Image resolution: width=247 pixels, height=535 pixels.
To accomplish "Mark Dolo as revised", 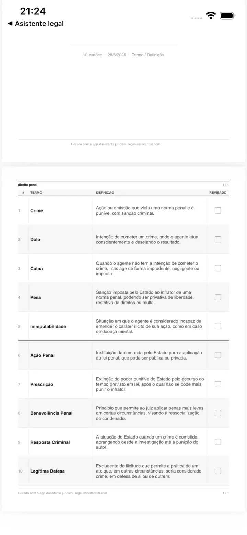I will (218, 239).
